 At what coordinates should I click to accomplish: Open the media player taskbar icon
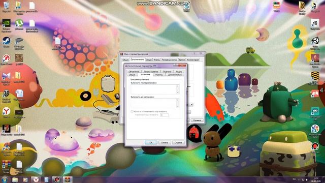pos(25,179)
